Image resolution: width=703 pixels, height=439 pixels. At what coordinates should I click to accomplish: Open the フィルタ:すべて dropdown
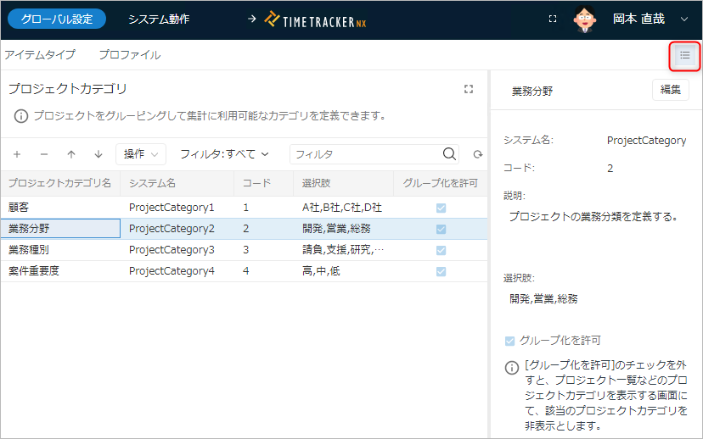coord(223,154)
